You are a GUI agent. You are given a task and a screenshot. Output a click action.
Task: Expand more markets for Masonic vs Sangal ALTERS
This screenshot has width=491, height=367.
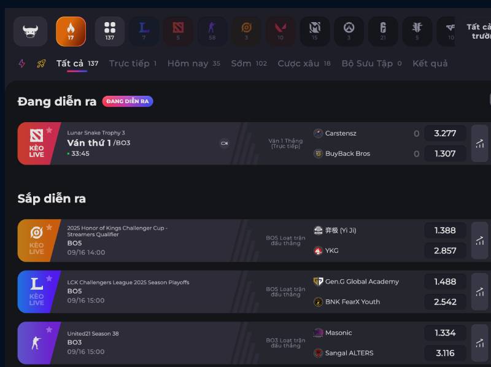tap(479, 343)
